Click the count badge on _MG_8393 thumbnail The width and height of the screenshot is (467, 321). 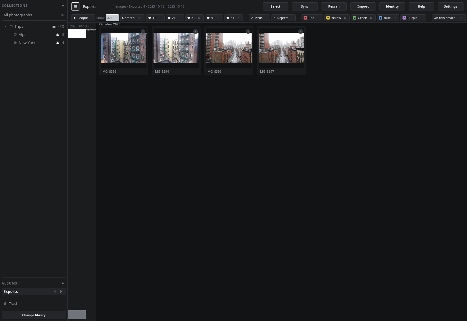click(143, 32)
